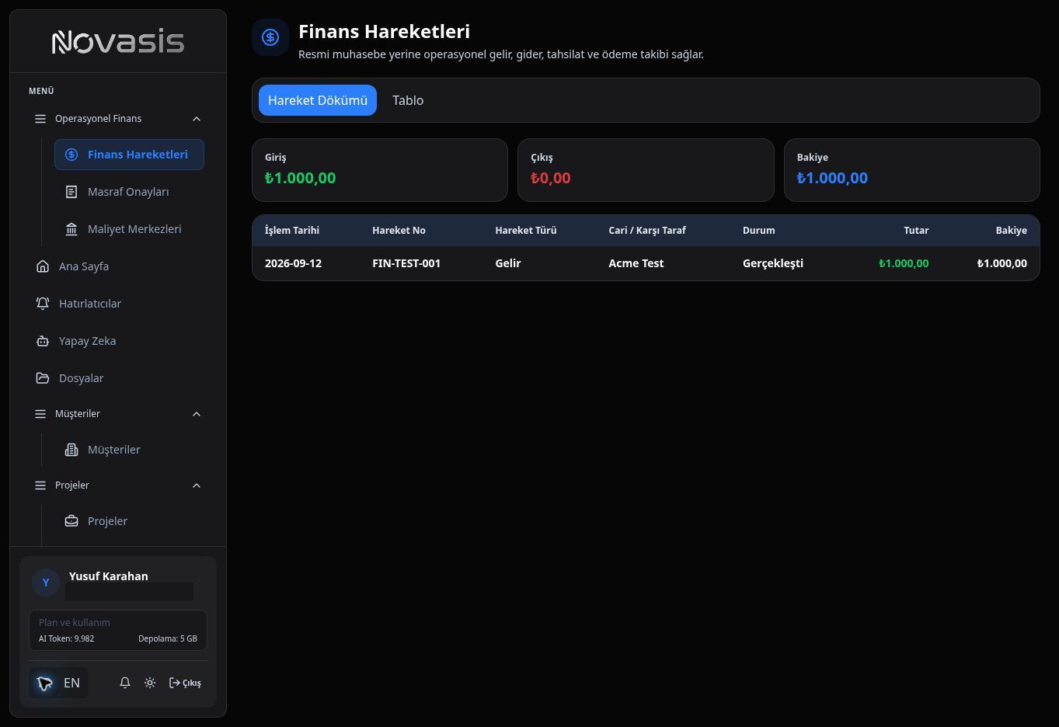Screen dimensions: 1059x727
Task: Click the date 2026-09-12 cell
Action: 293,263
